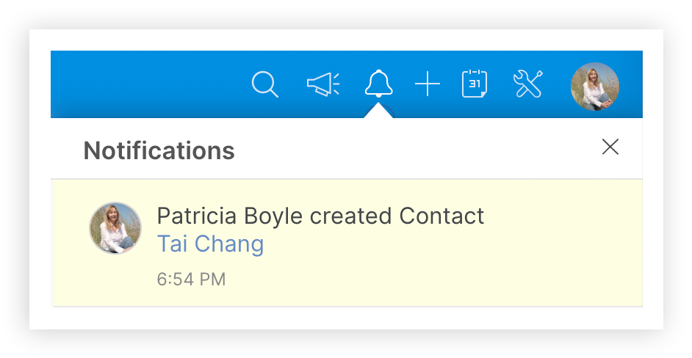Close the Notifications panel with X

[610, 147]
